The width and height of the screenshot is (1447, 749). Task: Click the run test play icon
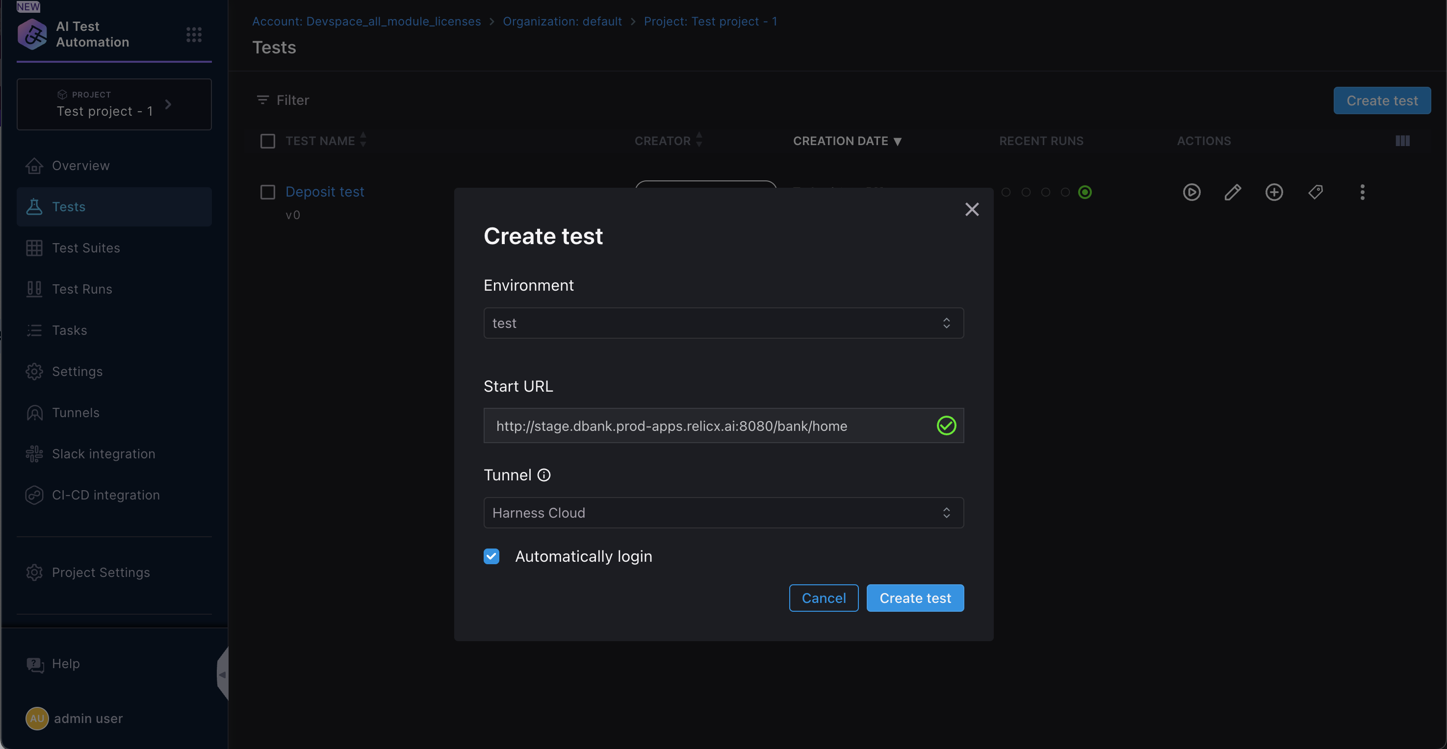tap(1191, 192)
